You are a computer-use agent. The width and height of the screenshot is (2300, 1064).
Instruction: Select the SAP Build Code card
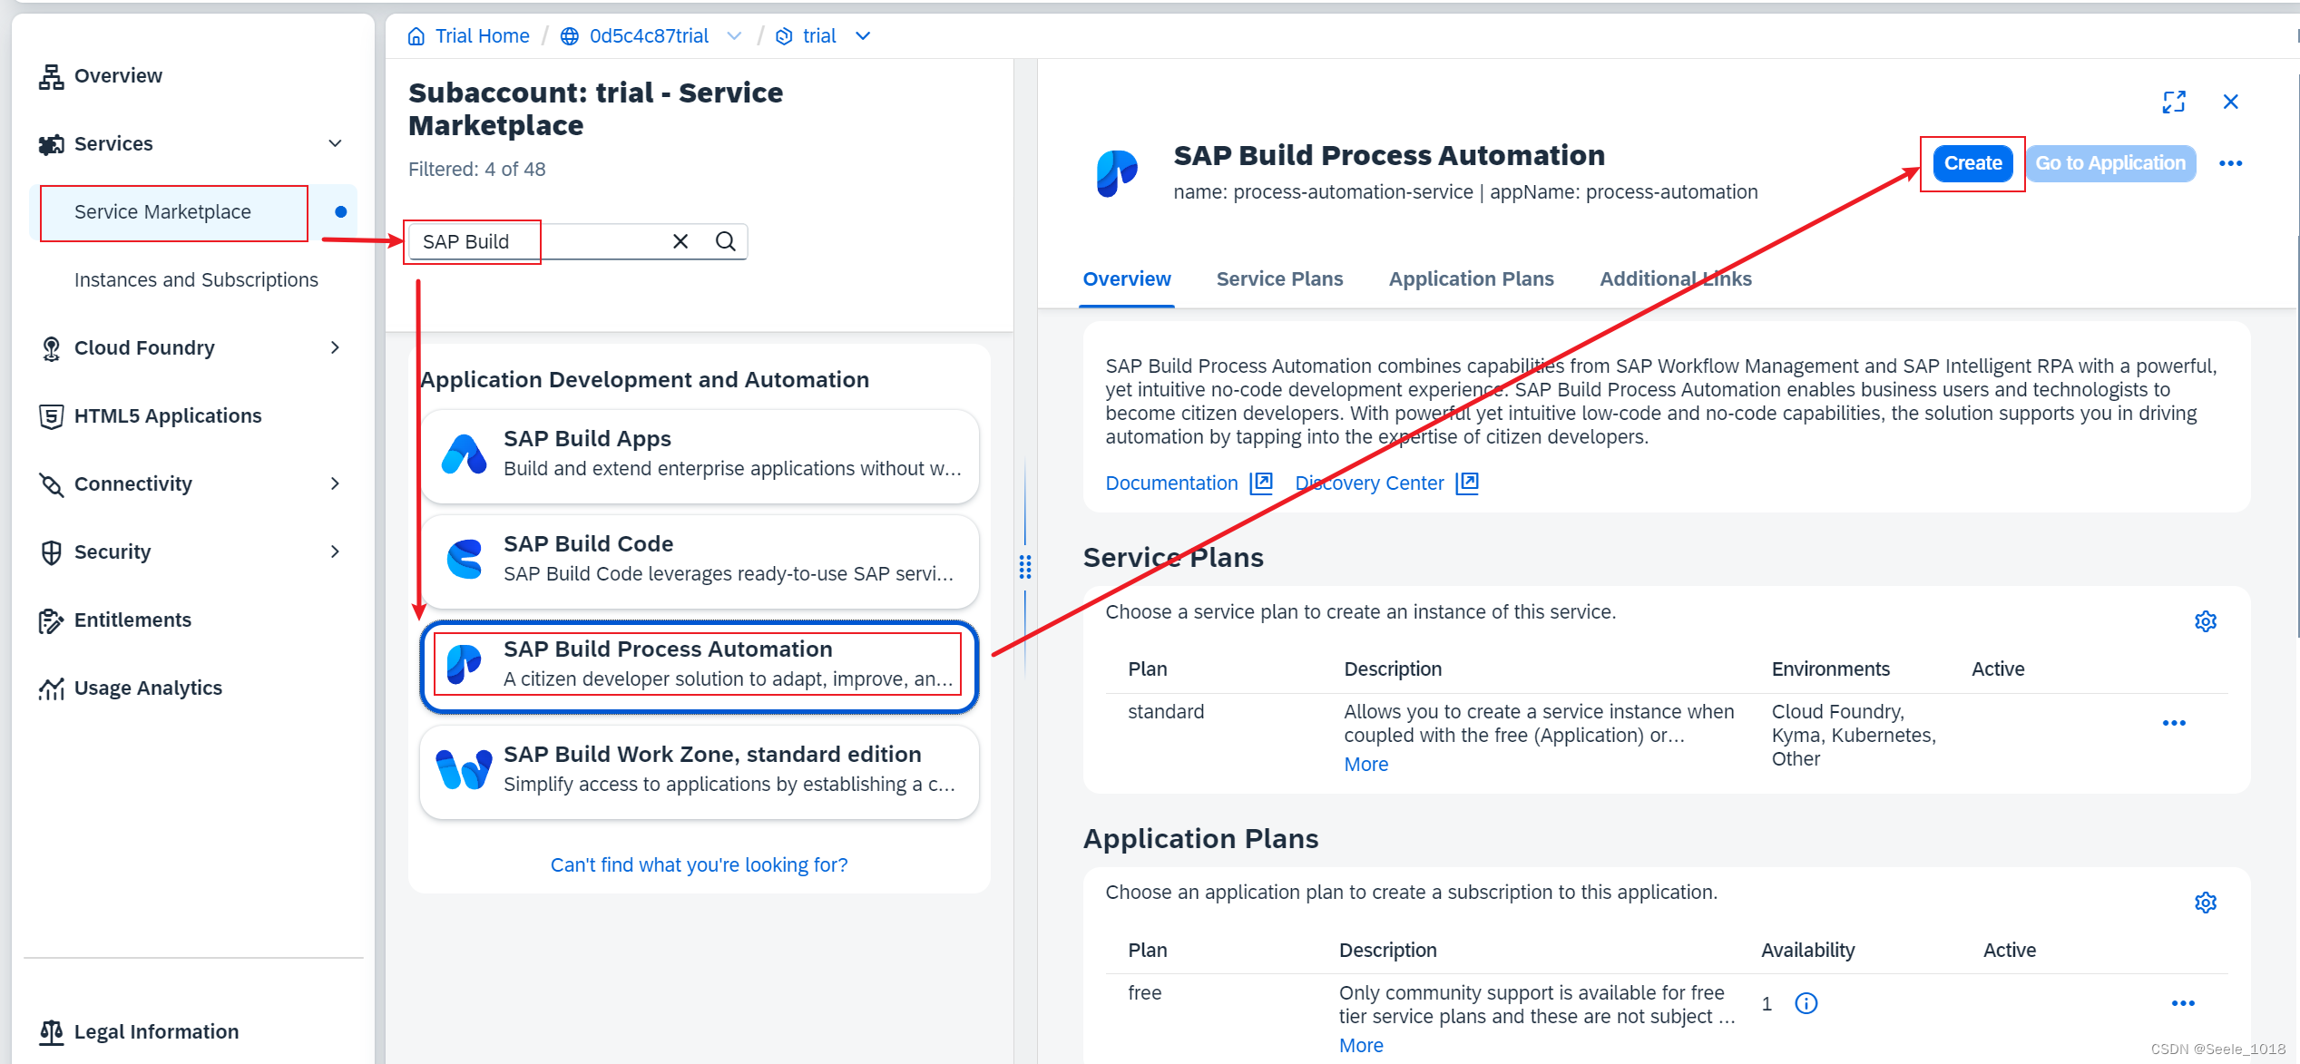click(699, 560)
